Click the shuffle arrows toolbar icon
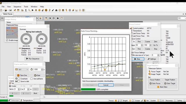Image resolution: width=186 pixels, height=104 pixels. click(x=15, y=10)
